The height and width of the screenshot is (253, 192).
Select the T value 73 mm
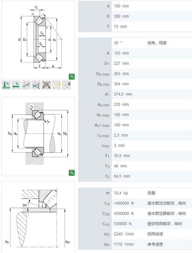click(120, 26)
